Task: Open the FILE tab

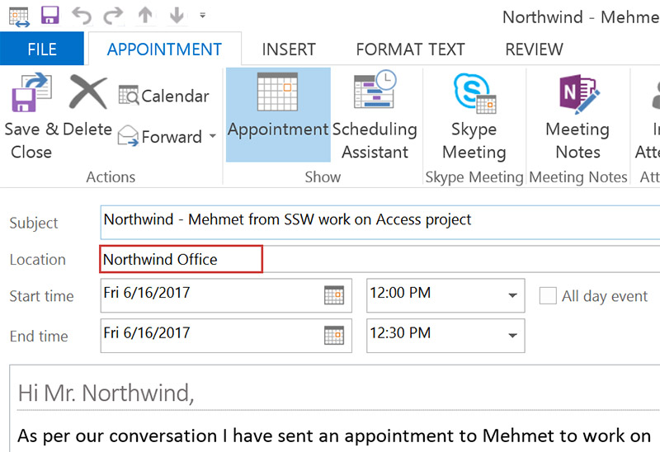Action: pos(42,49)
